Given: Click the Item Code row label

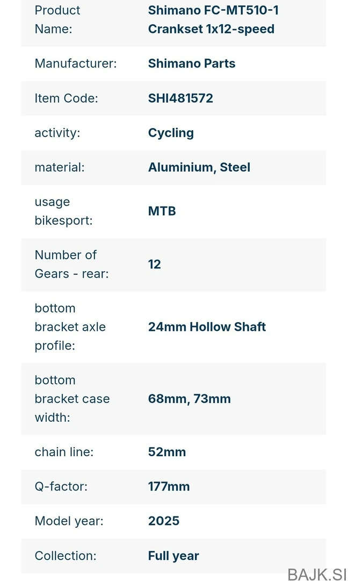Looking at the screenshot, I should (x=66, y=98).
